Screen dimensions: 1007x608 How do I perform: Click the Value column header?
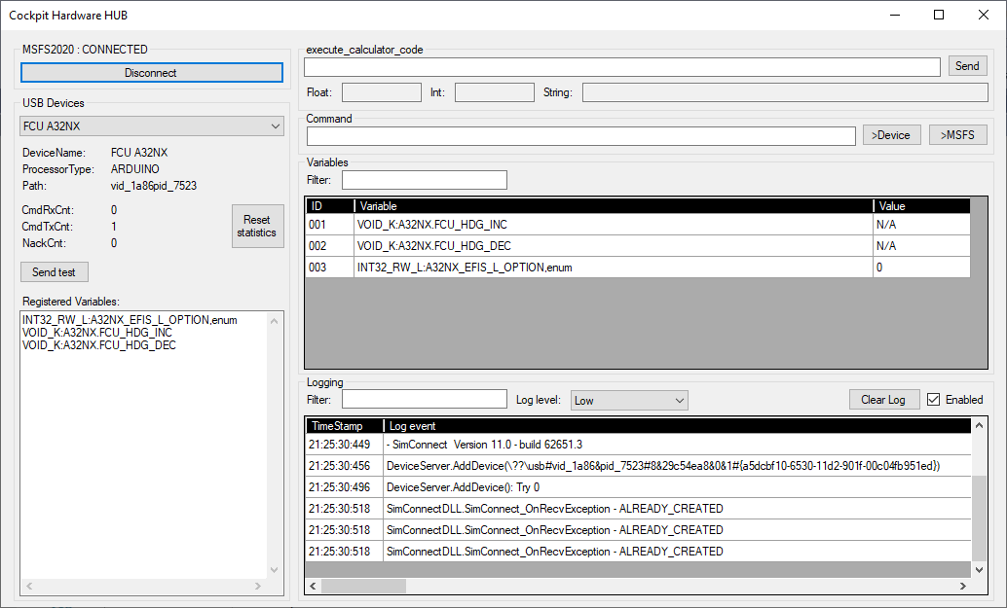pos(921,206)
